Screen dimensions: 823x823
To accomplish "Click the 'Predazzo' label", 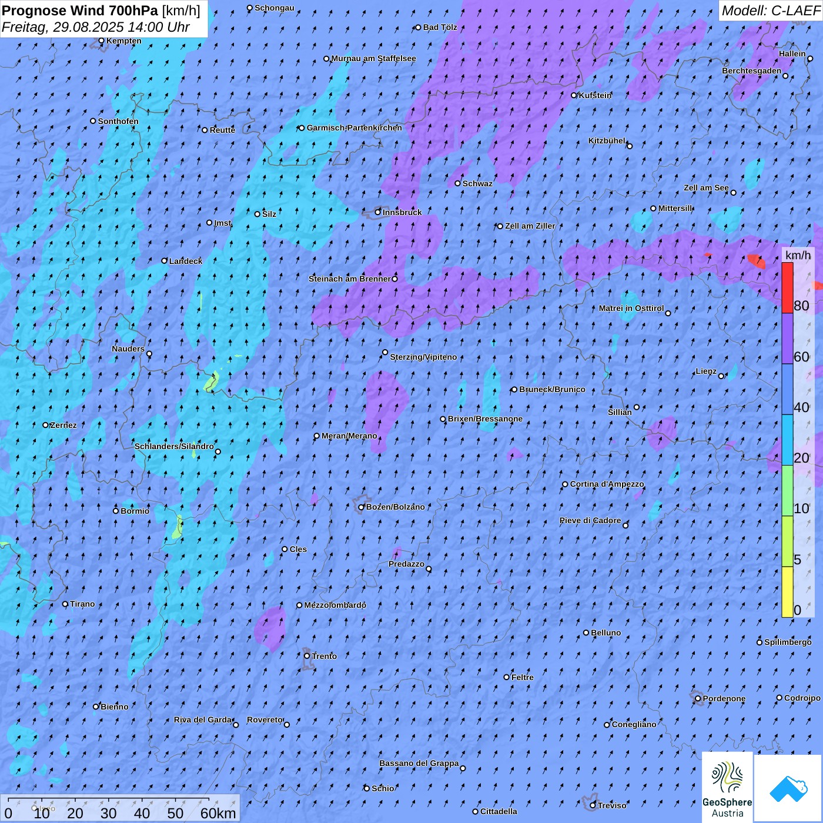I will (x=406, y=564).
